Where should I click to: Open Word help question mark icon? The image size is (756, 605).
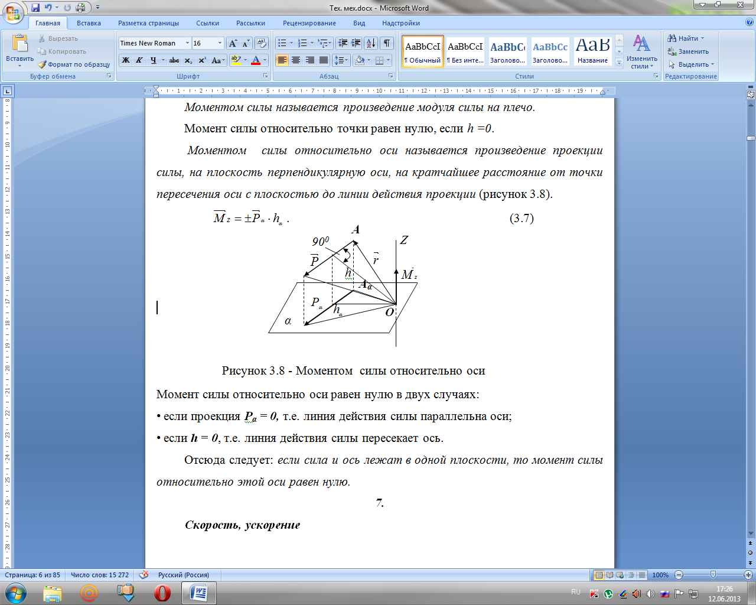coord(750,22)
